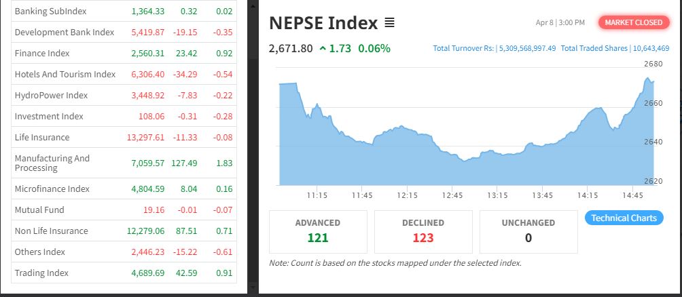This screenshot has height=297, width=682.
Task: Click the Total Turnover Rs value
Action: coord(527,49)
